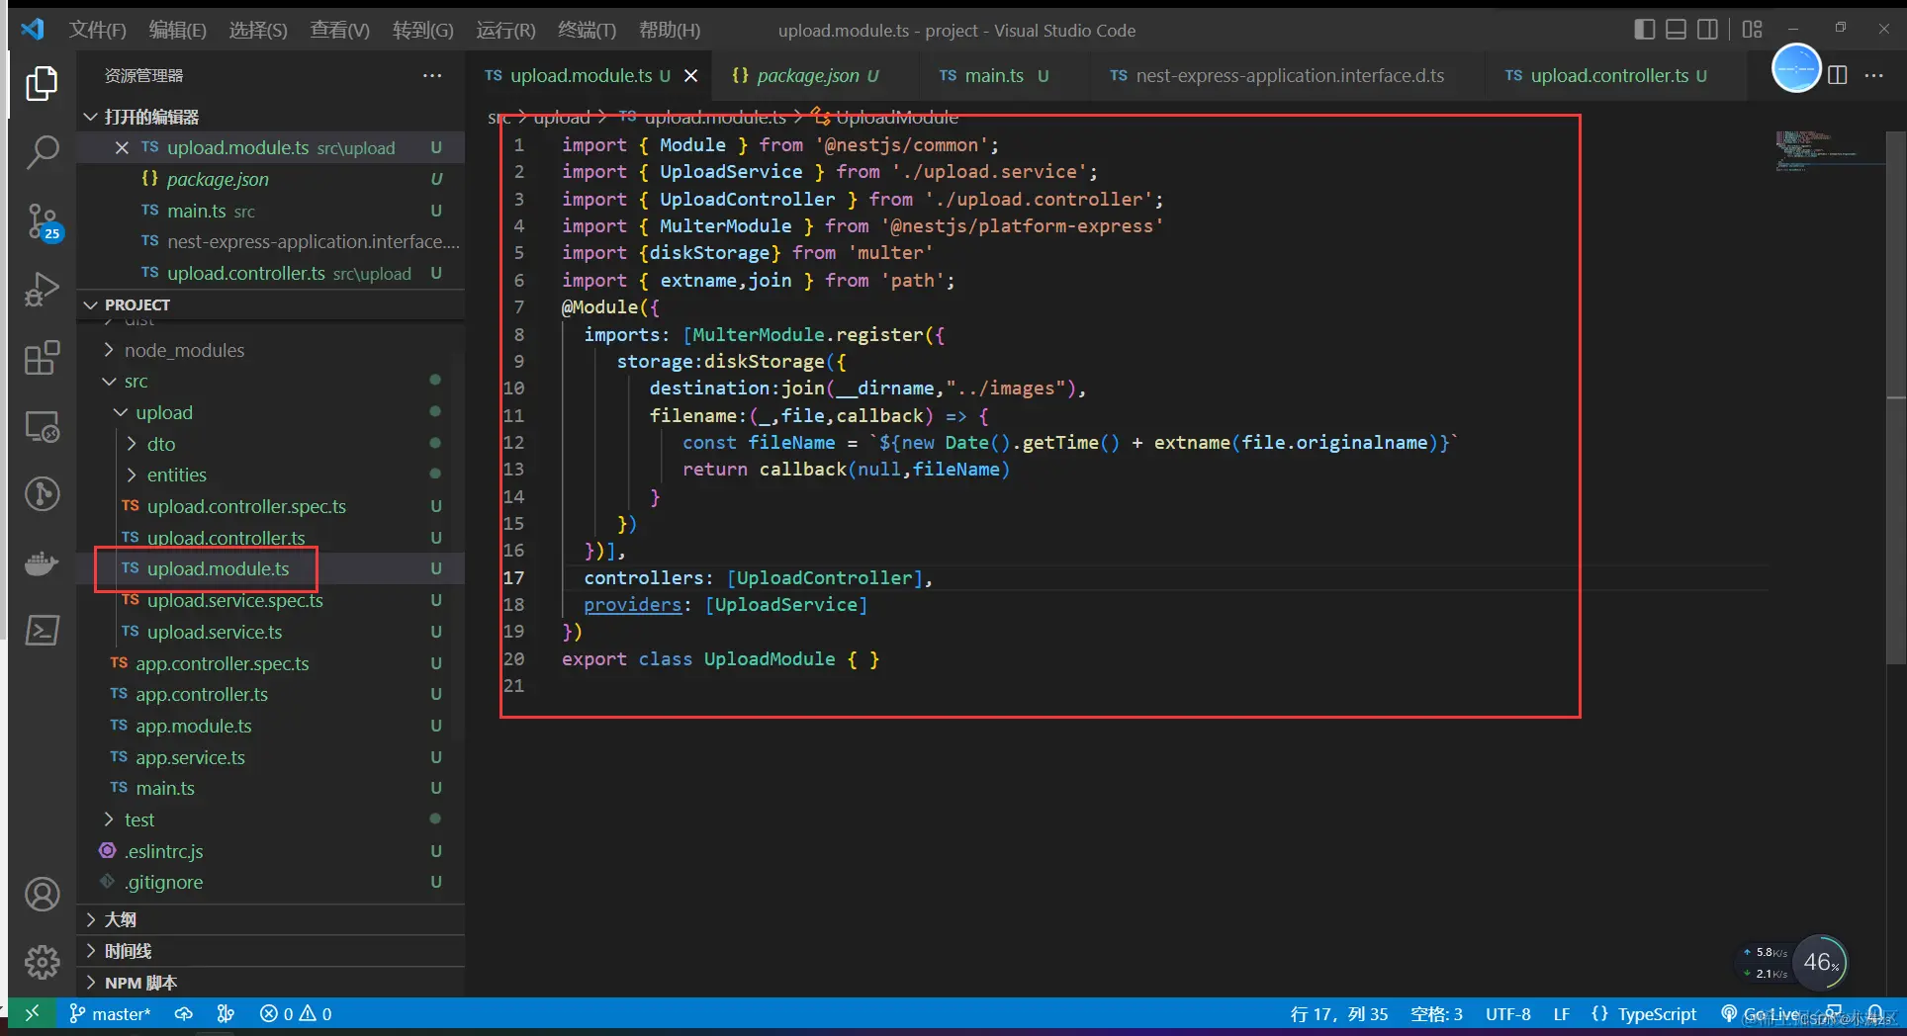Open the 文件(F) menu

click(x=98, y=30)
